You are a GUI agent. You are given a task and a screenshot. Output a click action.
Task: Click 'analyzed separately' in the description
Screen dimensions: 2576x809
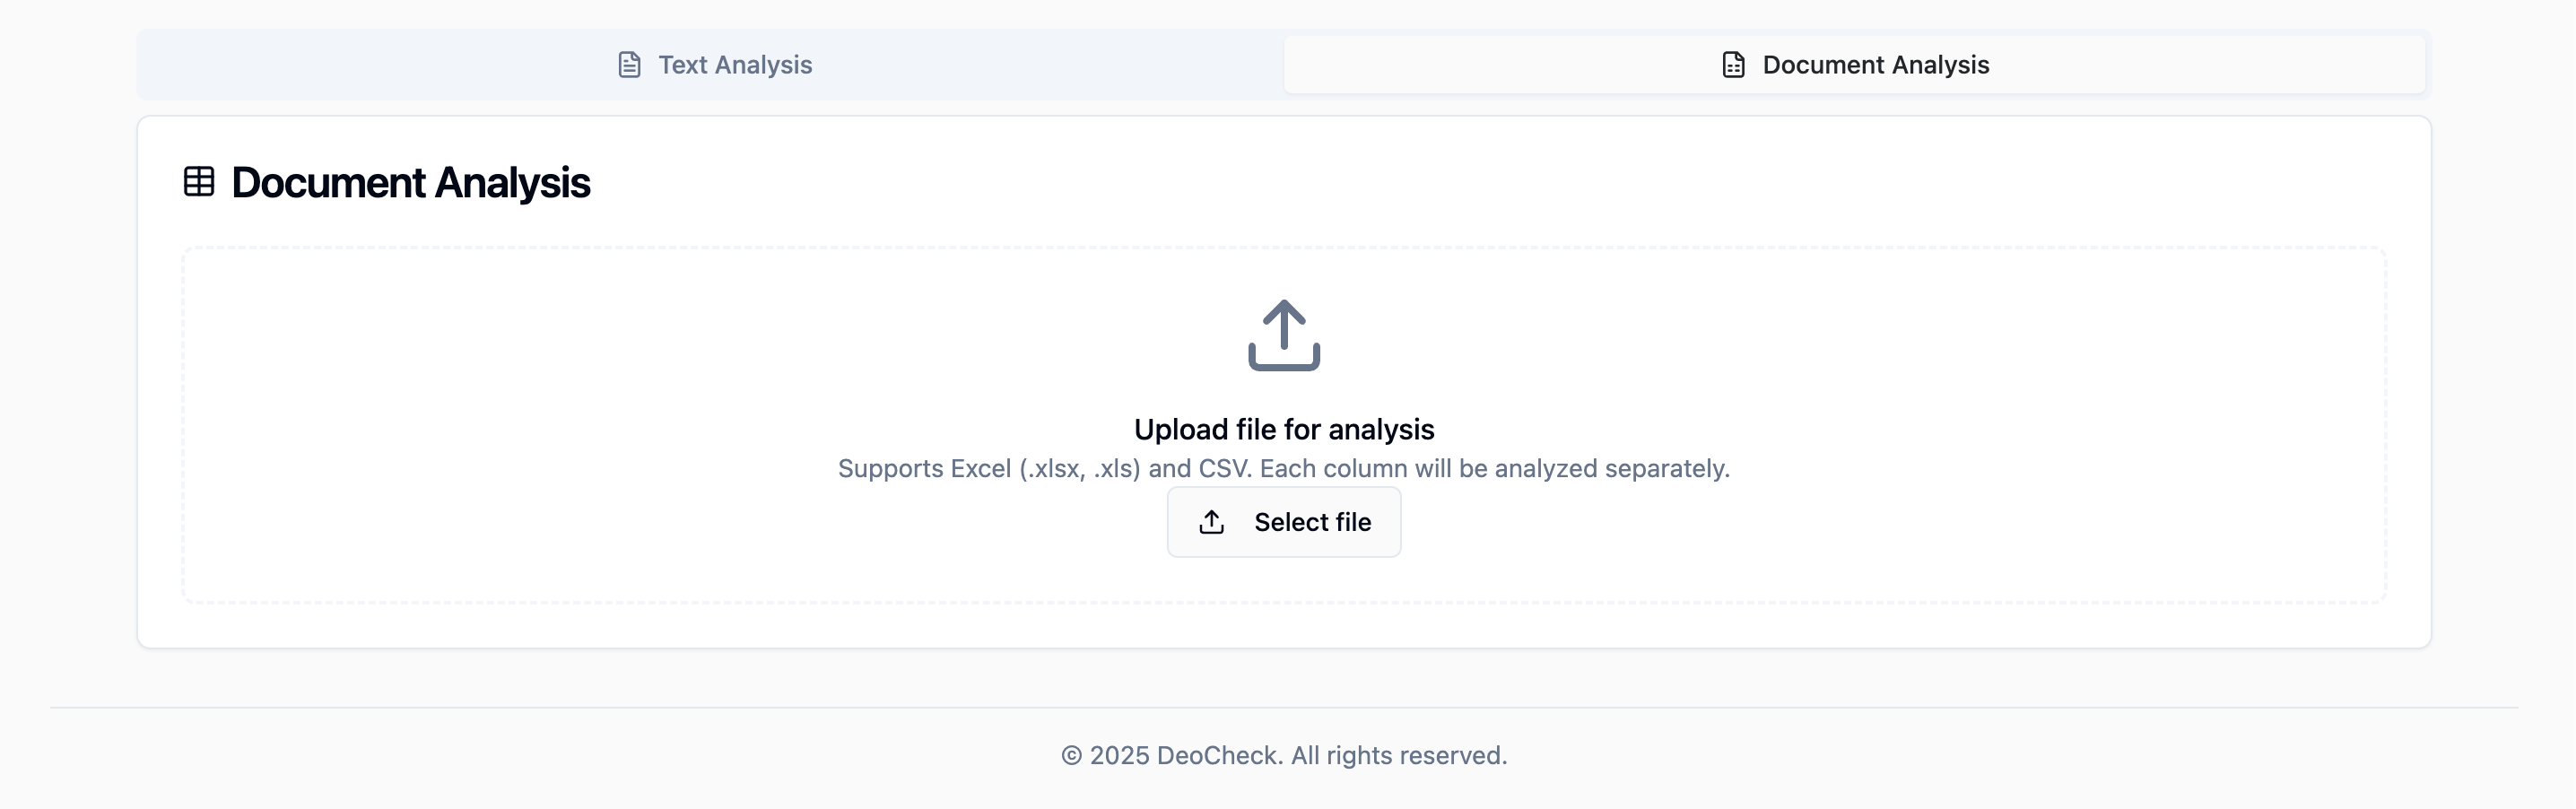(x=1612, y=468)
